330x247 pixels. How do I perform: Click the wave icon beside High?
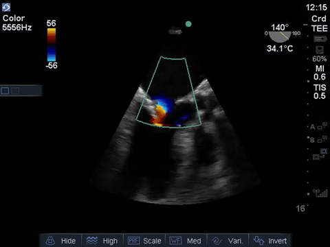(92, 241)
